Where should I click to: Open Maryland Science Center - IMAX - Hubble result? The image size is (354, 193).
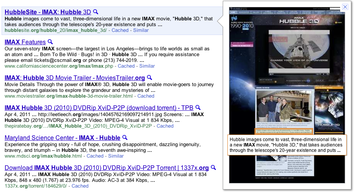[x=62, y=138]
